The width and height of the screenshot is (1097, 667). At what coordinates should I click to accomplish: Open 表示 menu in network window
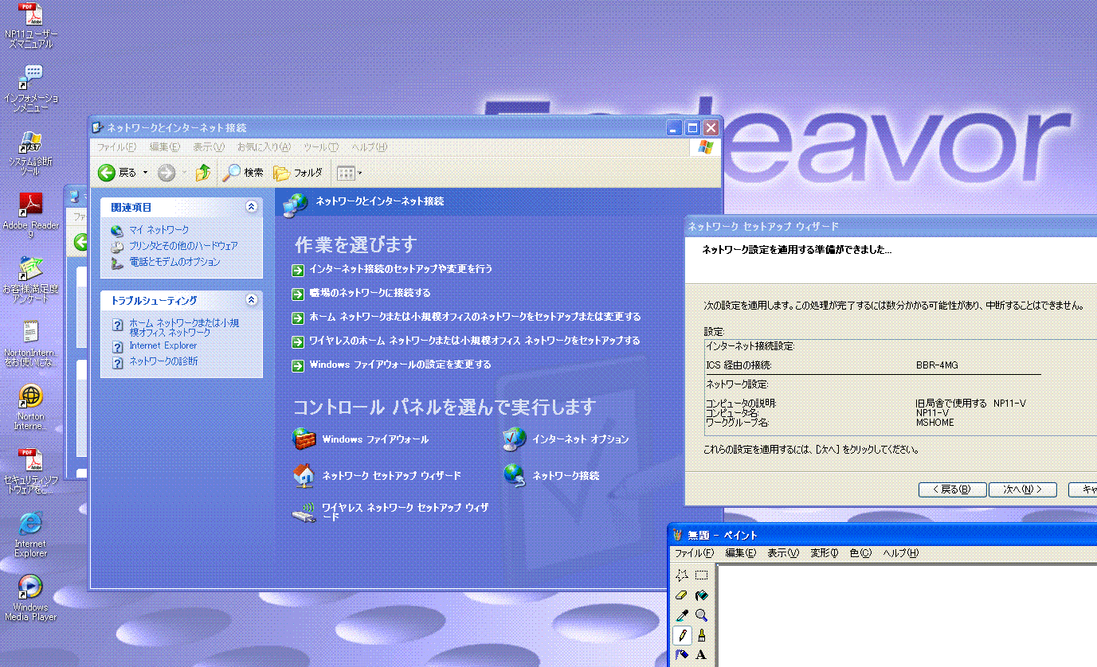tap(208, 148)
